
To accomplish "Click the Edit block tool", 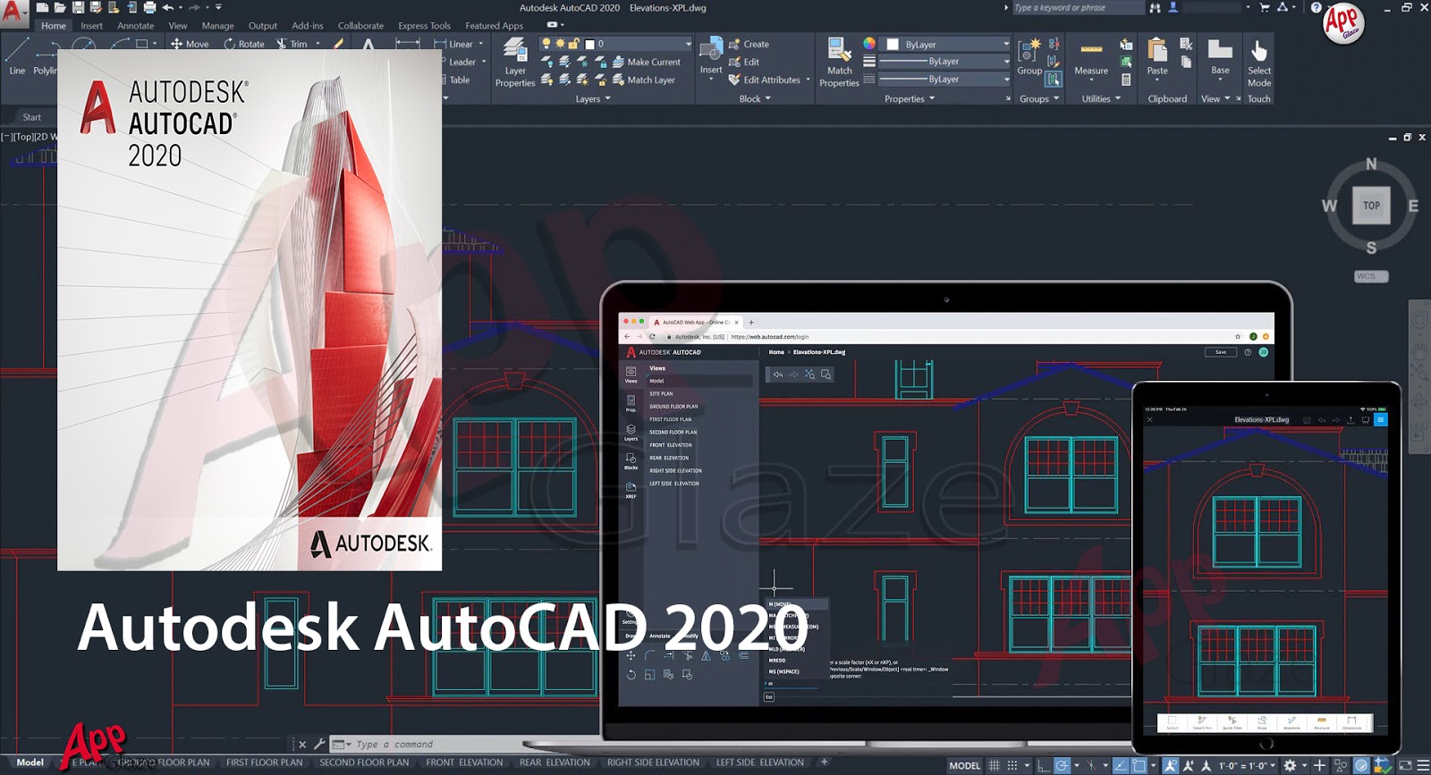I will (x=743, y=62).
